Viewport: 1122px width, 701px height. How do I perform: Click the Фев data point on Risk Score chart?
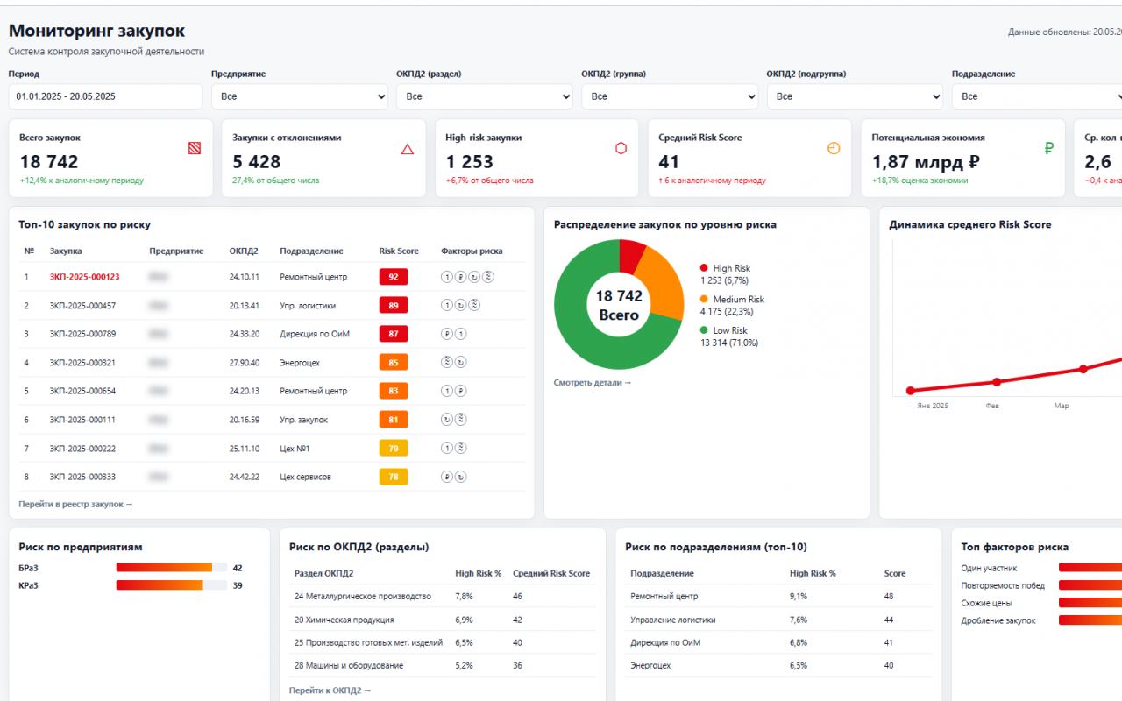pos(997,382)
